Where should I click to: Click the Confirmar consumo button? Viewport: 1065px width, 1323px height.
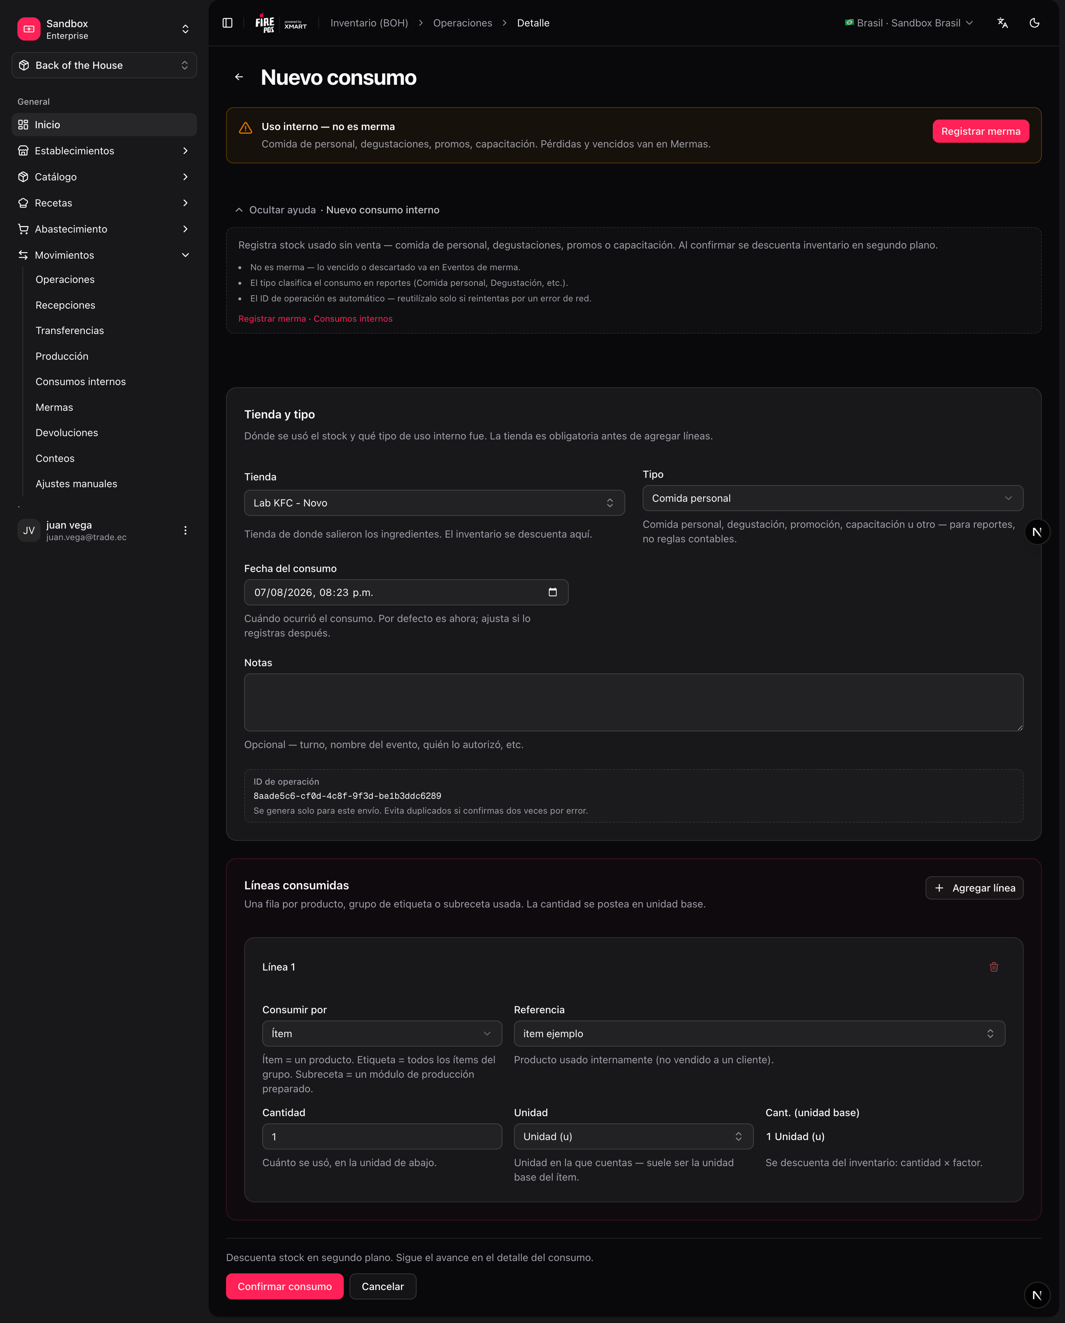[x=285, y=1286]
